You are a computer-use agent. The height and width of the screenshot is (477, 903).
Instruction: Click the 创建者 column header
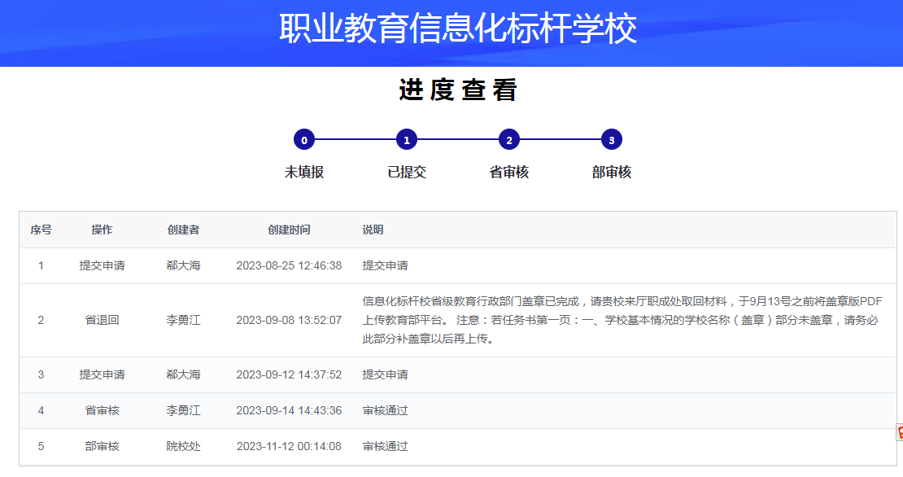coord(183,230)
